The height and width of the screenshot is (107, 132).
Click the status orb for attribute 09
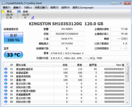tap(6, 76)
